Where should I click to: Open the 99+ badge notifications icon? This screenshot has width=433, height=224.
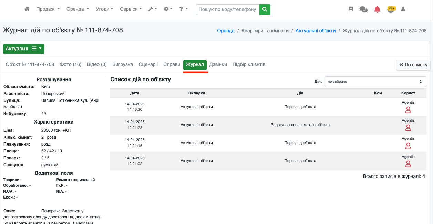[x=391, y=9]
